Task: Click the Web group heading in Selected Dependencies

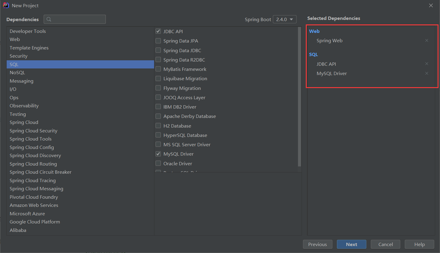Action: click(314, 31)
